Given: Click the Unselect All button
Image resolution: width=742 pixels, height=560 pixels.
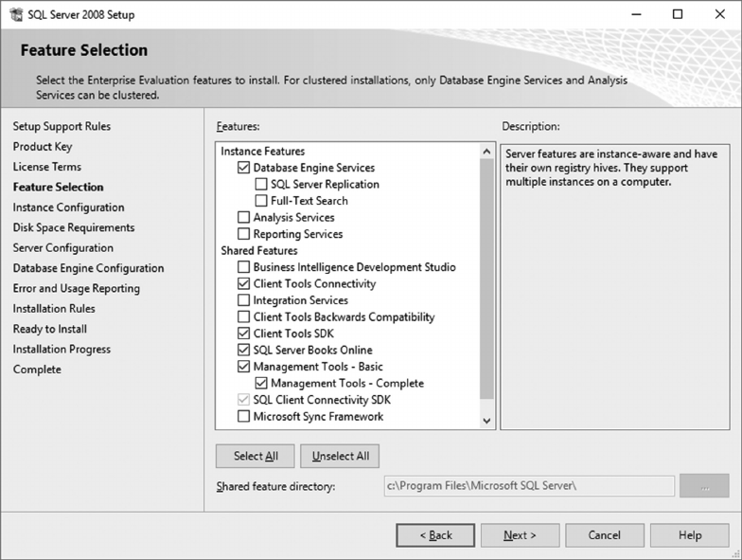Looking at the screenshot, I should [x=340, y=456].
